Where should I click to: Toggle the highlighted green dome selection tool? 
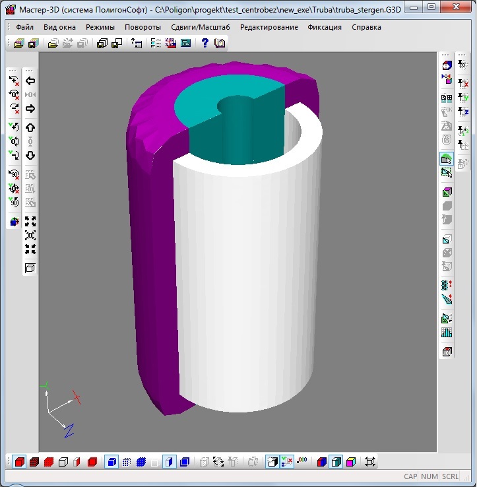pos(447,159)
